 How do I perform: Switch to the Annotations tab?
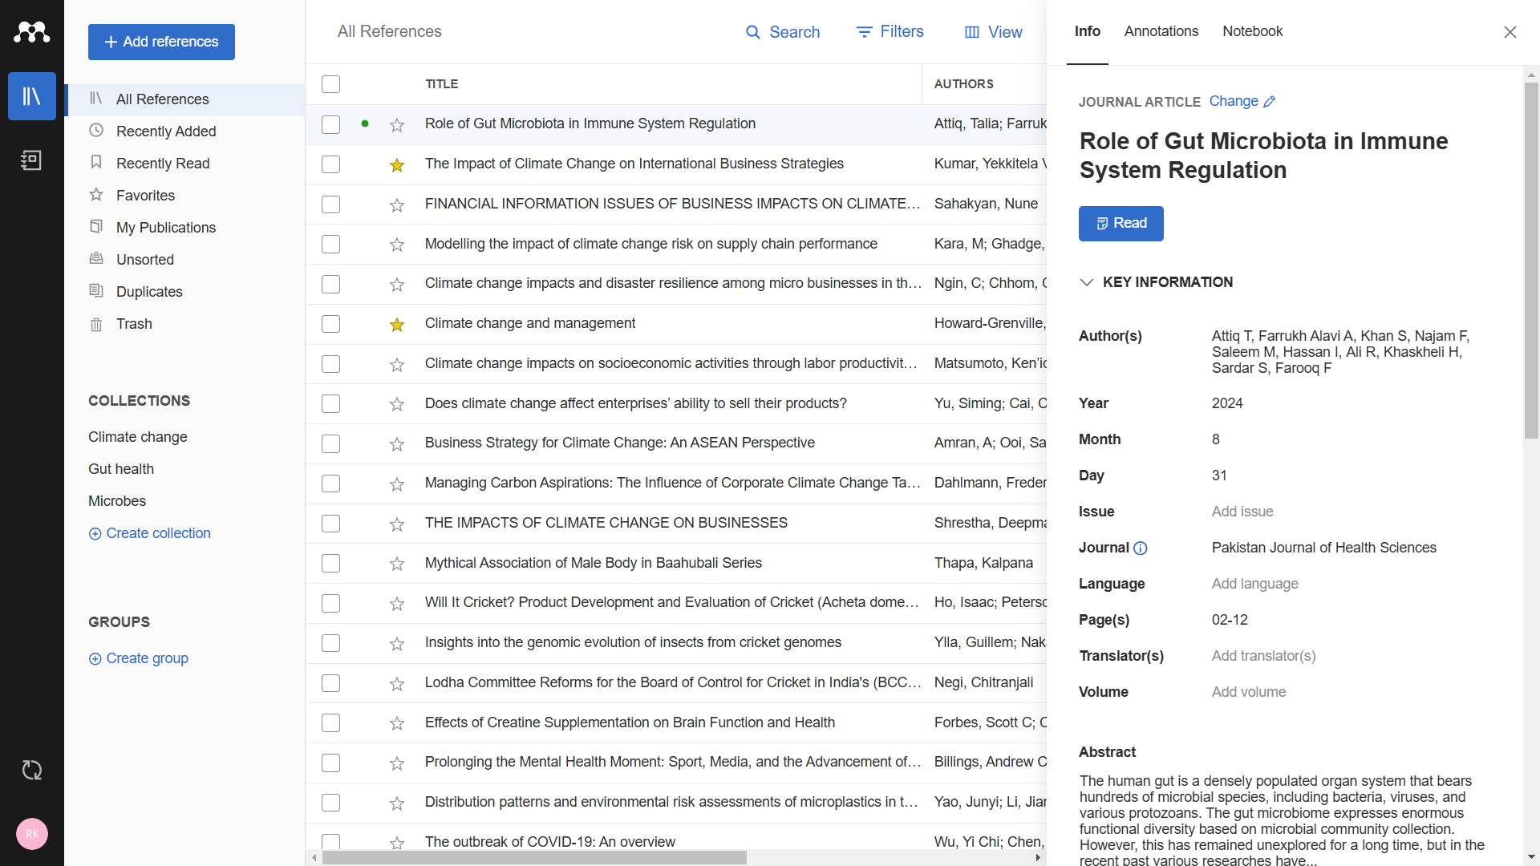tap(1161, 32)
